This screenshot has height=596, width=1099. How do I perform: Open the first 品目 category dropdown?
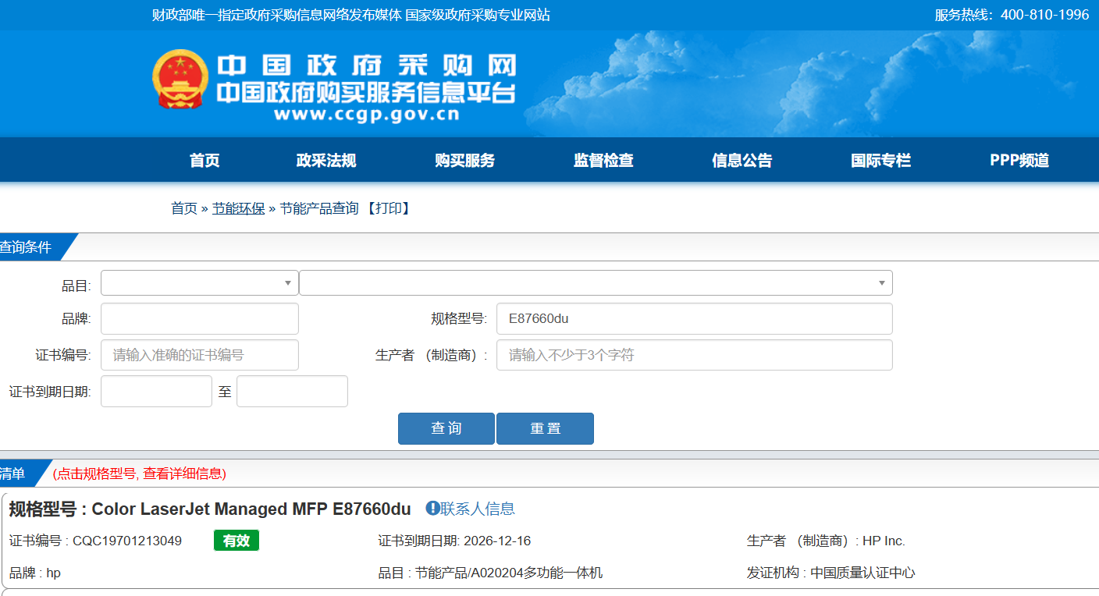coord(199,283)
